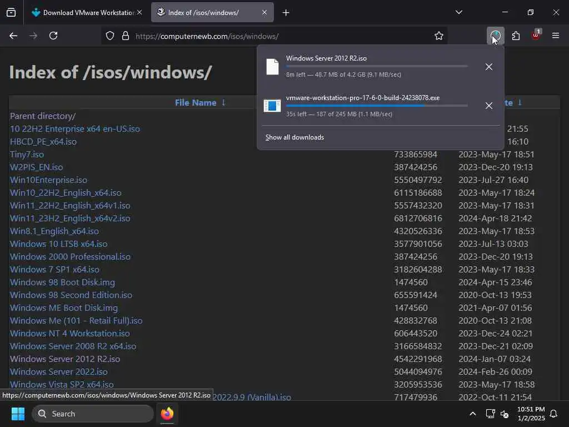This screenshot has width=569, height=427.
Task: Click Show all downloads
Action: [295, 137]
